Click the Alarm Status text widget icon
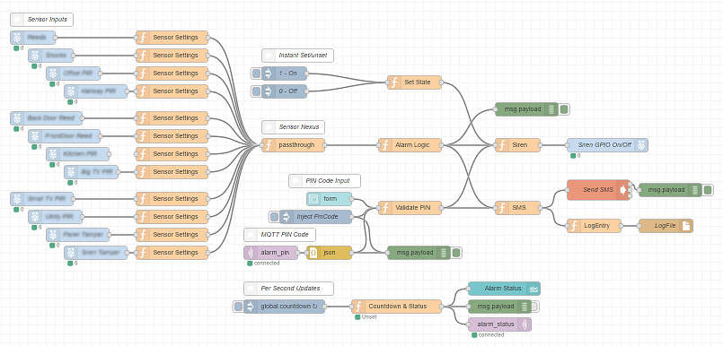Screen dimensions: 723x346 [533, 289]
